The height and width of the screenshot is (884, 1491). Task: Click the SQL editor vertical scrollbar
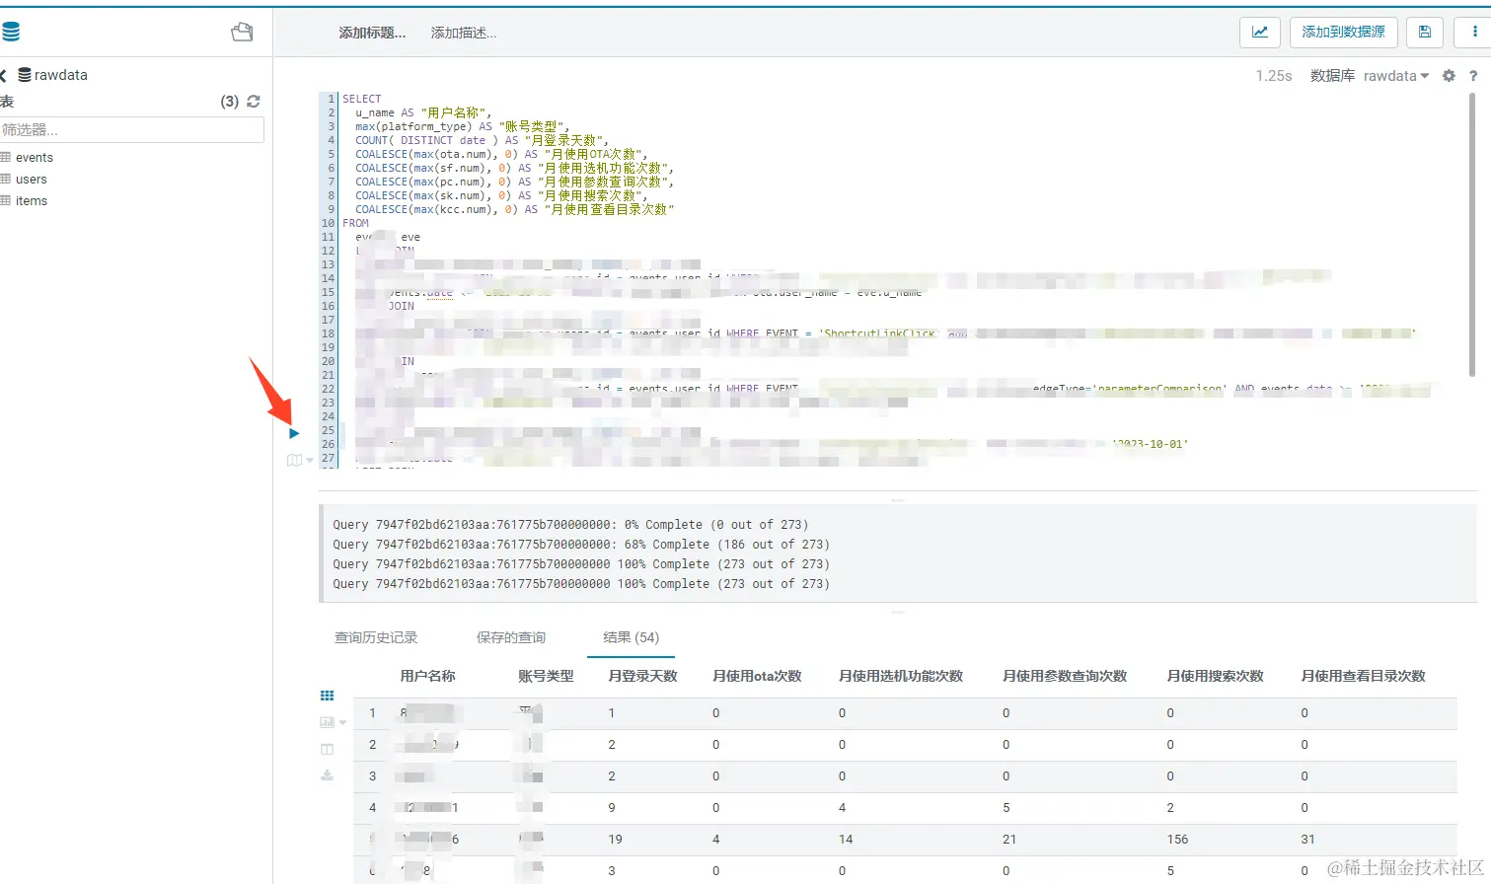1471,235
